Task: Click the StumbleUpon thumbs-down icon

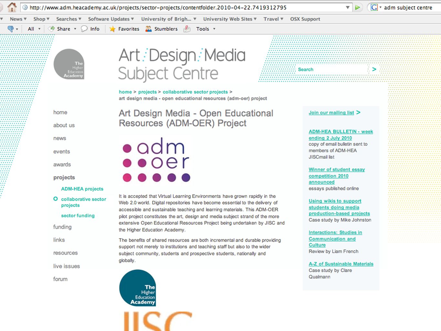Action: [x=11, y=29]
